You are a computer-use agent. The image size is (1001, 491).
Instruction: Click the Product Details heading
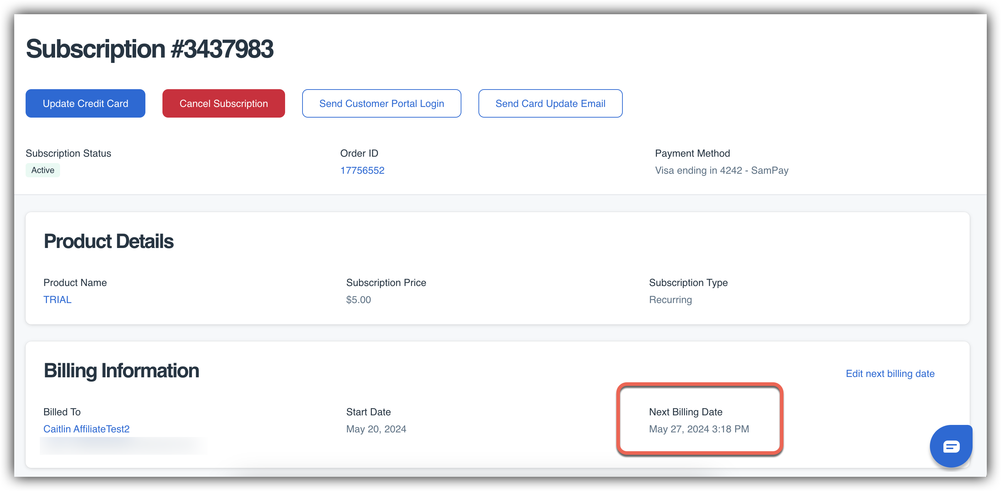point(108,241)
